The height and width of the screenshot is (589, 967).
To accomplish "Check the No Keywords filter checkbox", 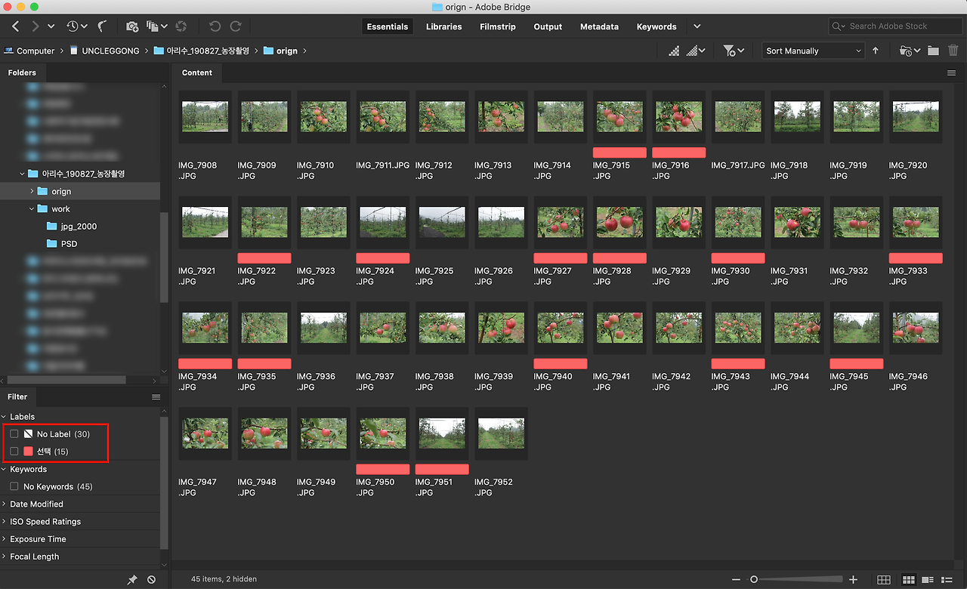I will (x=14, y=487).
